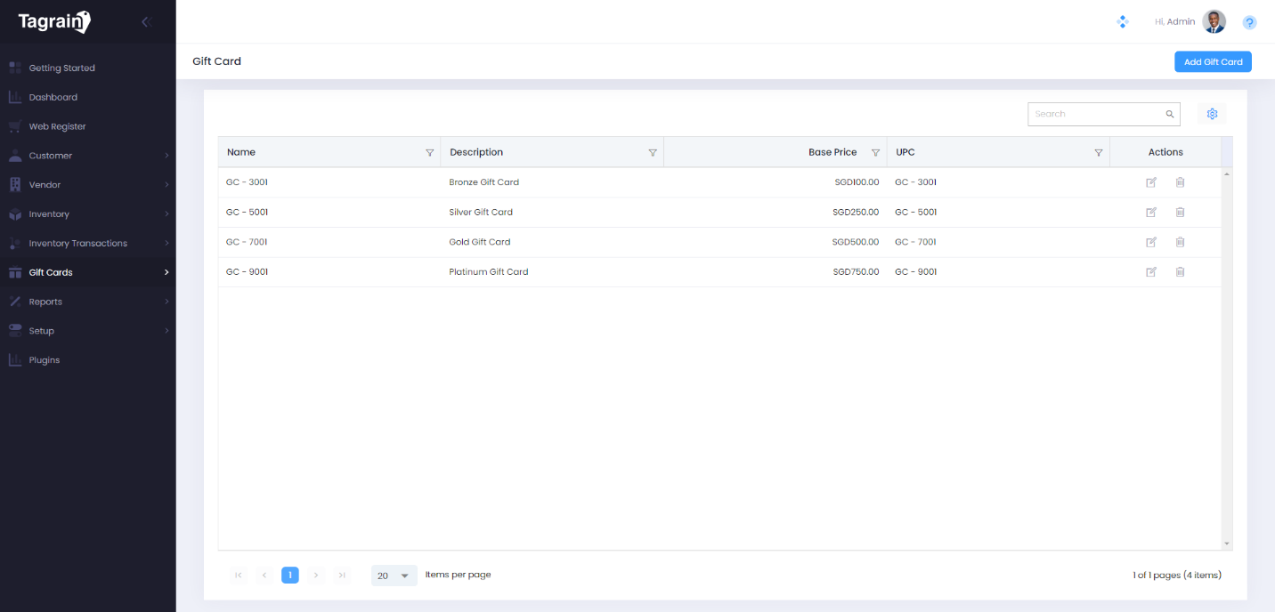This screenshot has height=612, width=1275.
Task: Collapse the left sidebar with the chevron
Action: [145, 21]
